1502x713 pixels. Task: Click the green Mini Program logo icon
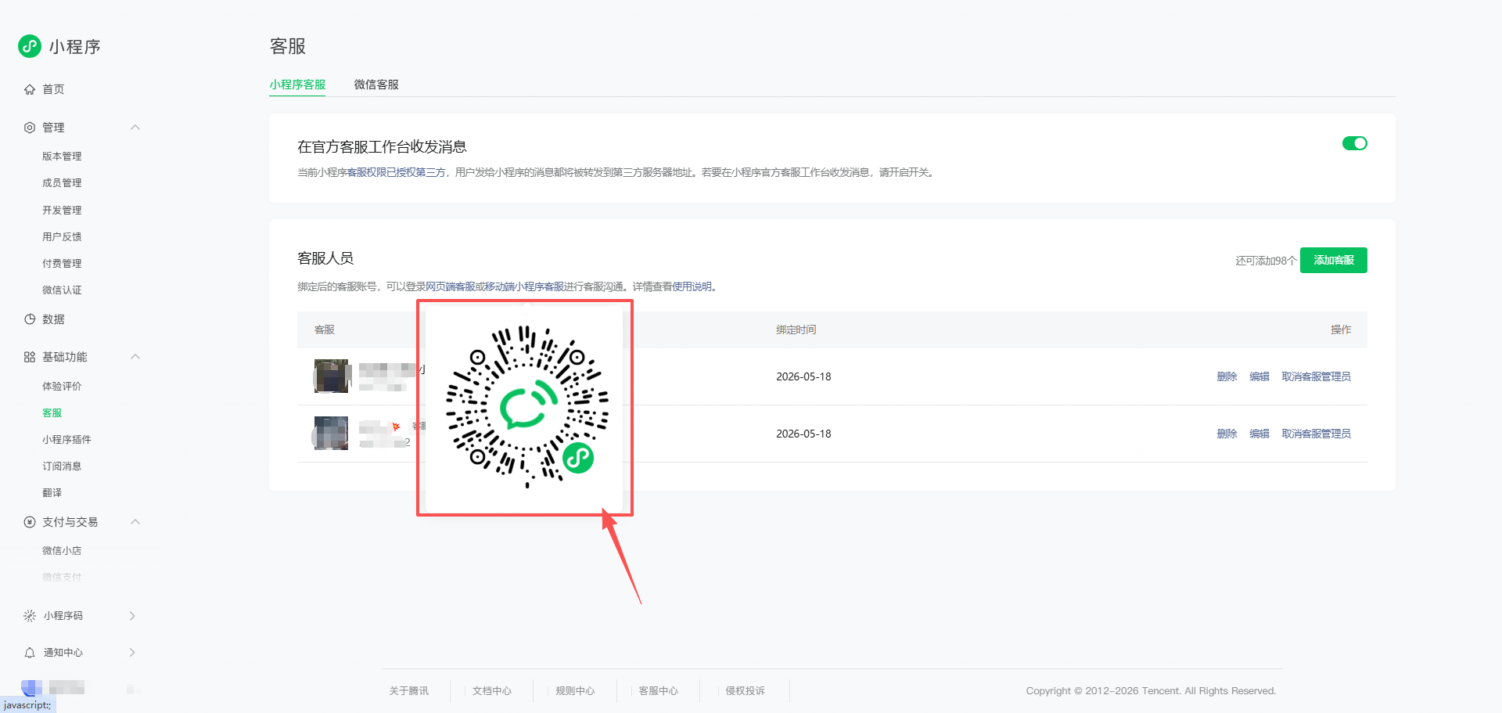point(30,46)
